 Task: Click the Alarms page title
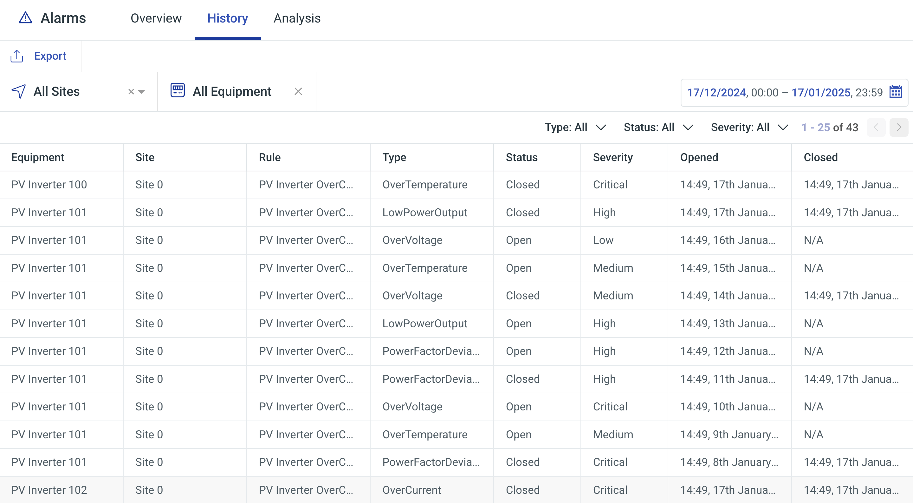point(63,18)
